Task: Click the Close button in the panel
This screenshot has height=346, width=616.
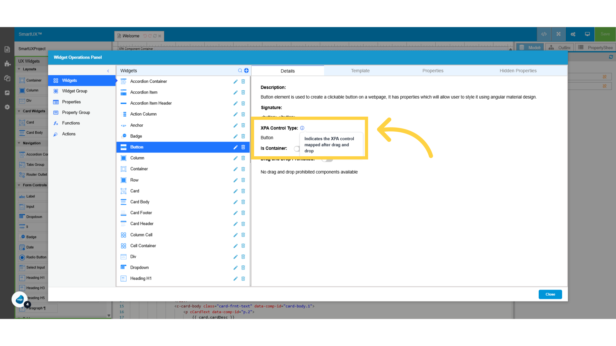Action: click(x=550, y=294)
